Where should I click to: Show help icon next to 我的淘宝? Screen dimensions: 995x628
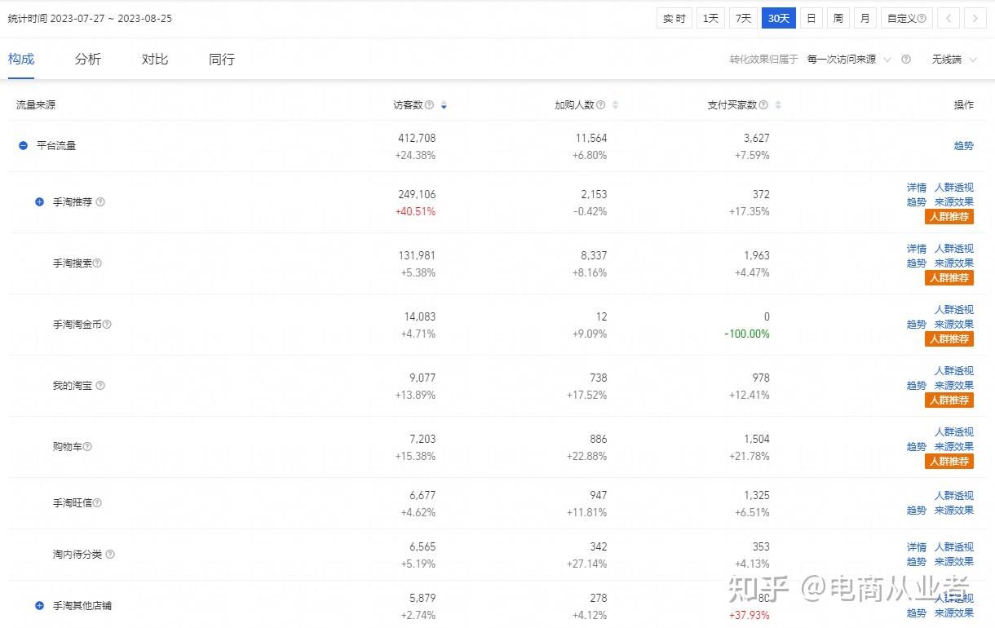coord(100,385)
